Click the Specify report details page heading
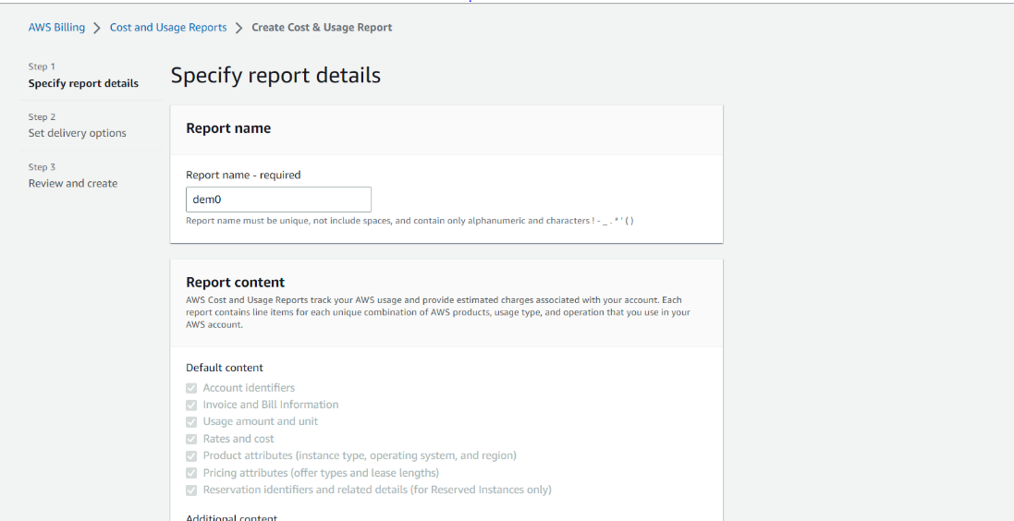This screenshot has height=521, width=1014. click(275, 76)
